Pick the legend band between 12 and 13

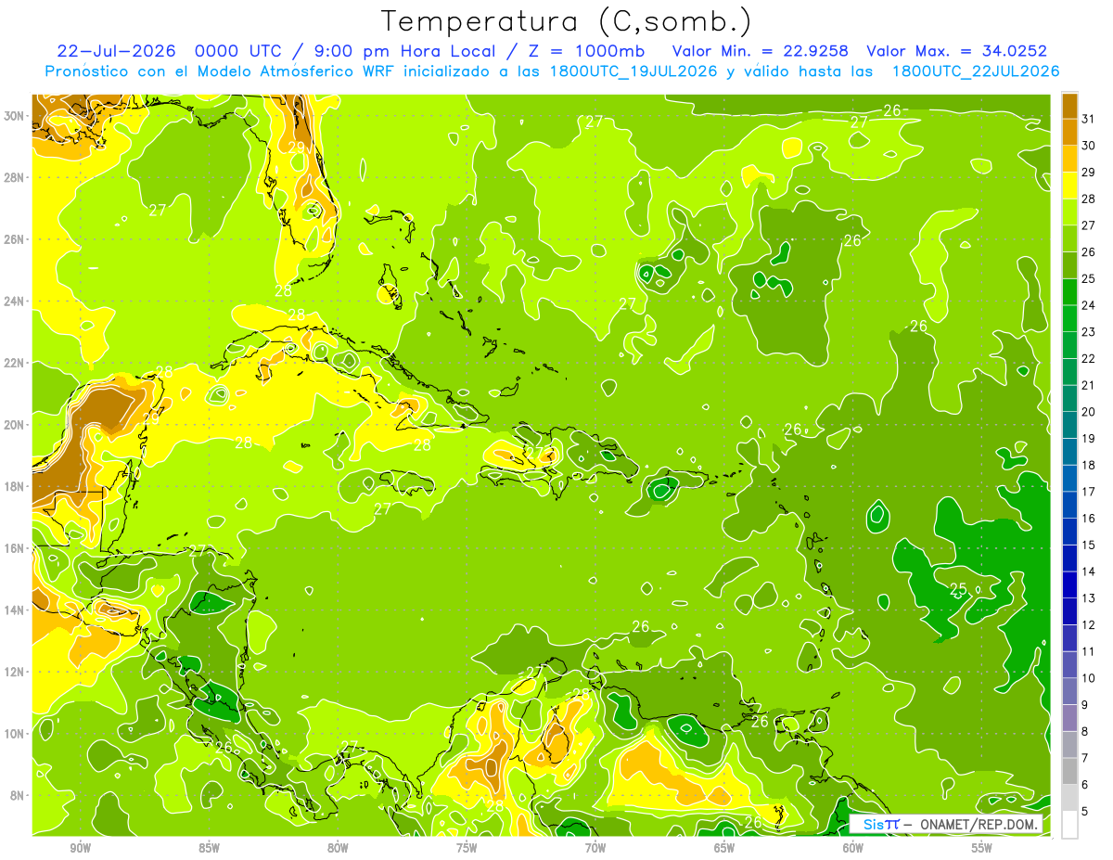(1069, 611)
